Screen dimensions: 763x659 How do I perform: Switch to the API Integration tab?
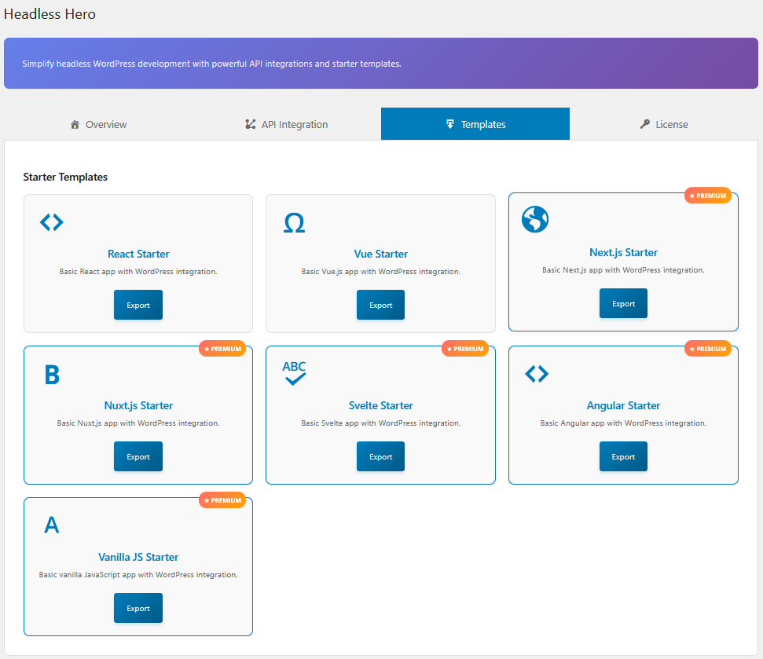tap(287, 124)
